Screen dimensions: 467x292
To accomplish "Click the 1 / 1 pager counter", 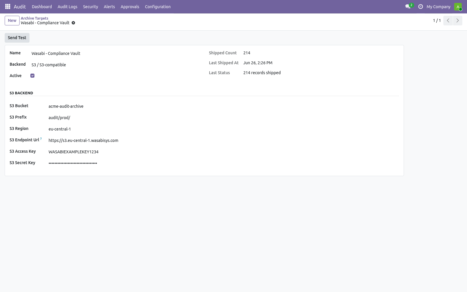I will tap(437, 20).
